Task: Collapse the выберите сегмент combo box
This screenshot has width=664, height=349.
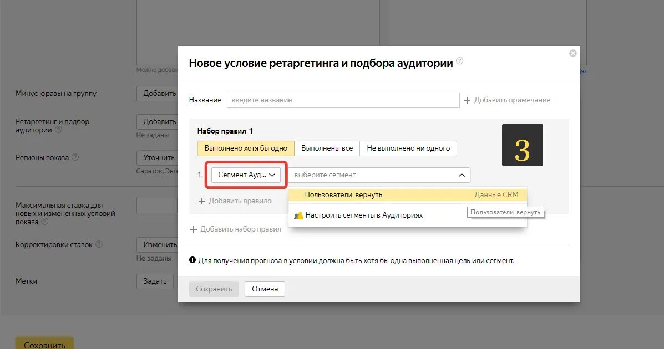Action: point(379,174)
